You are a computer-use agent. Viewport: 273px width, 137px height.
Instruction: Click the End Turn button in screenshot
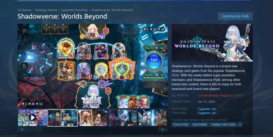pos(154,62)
